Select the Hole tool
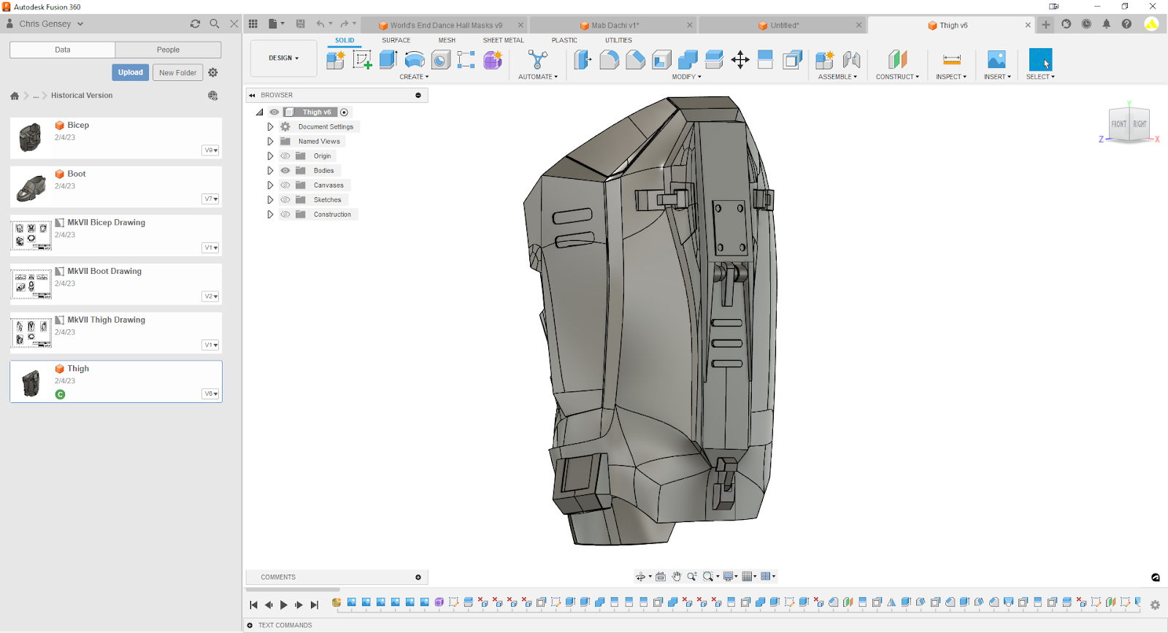Screen dimensions: 1168x633 441,60
